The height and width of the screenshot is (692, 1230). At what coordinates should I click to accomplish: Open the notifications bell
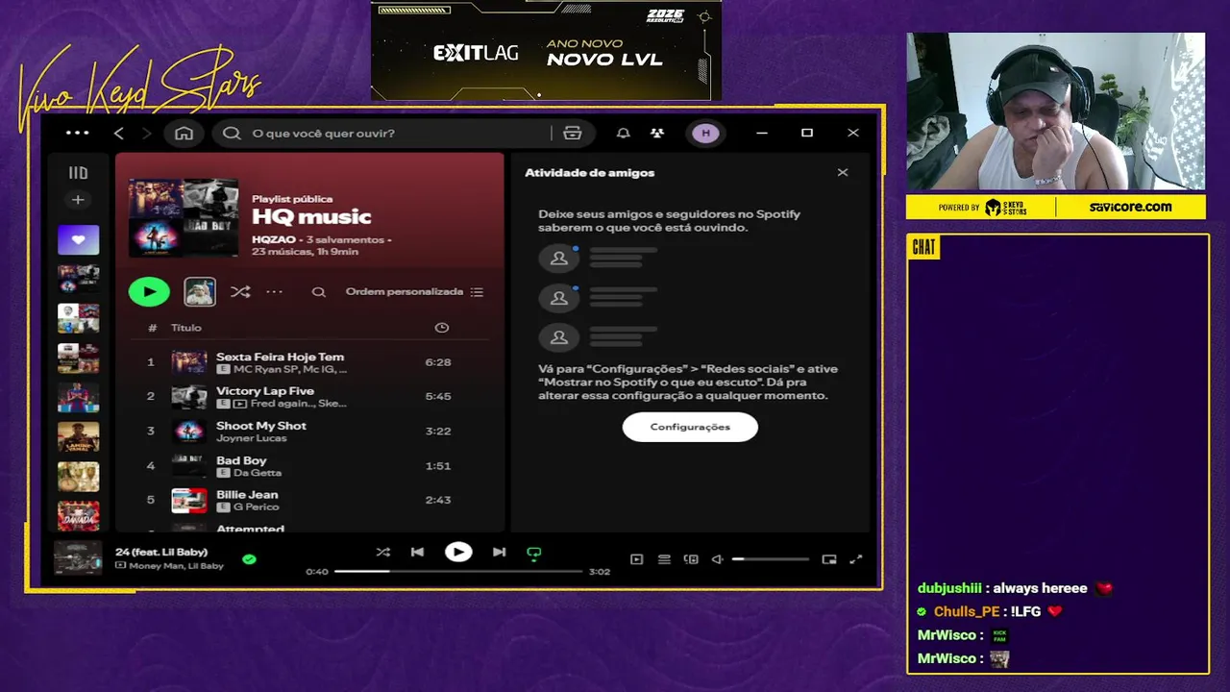[x=623, y=133]
